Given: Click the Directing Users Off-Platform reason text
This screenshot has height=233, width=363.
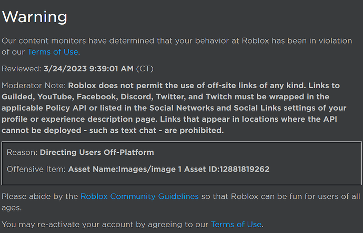Looking at the screenshot, I should [x=97, y=152].
